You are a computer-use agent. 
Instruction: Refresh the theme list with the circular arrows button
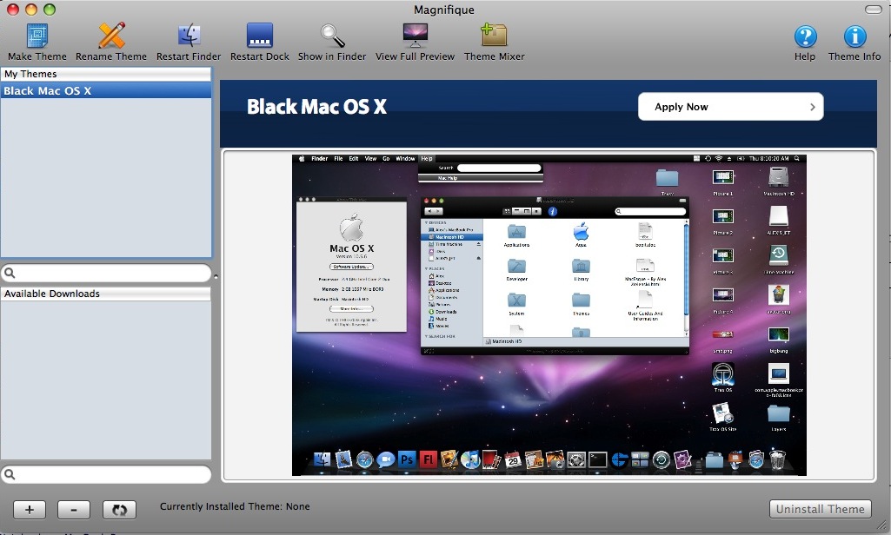[119, 510]
